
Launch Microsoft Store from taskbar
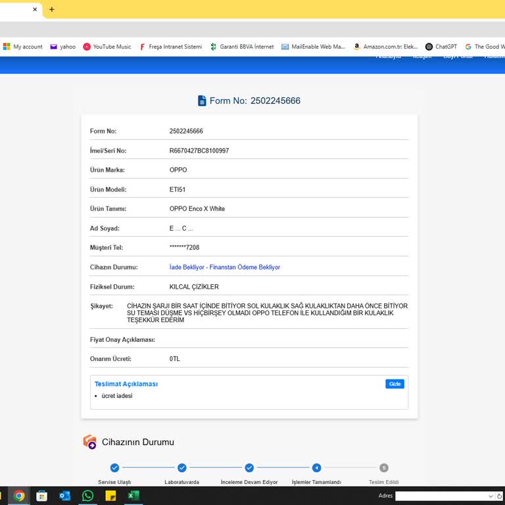tap(41, 496)
